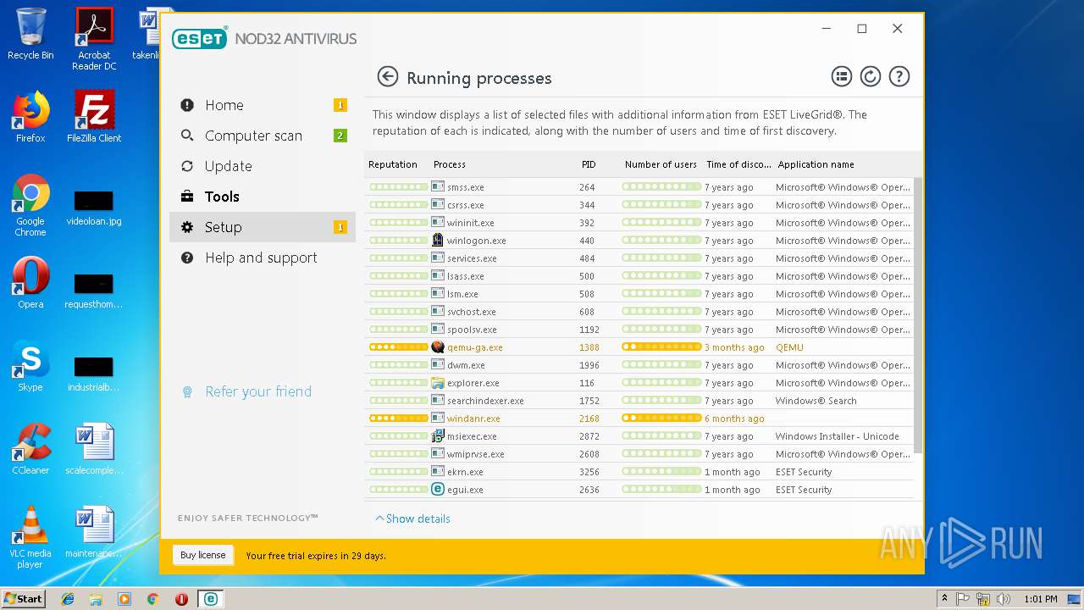
Task: Click the Refer your friend link
Action: 258,391
